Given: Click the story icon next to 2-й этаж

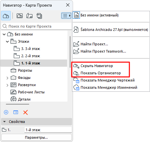Looking at the screenshot, I should [17, 56].
